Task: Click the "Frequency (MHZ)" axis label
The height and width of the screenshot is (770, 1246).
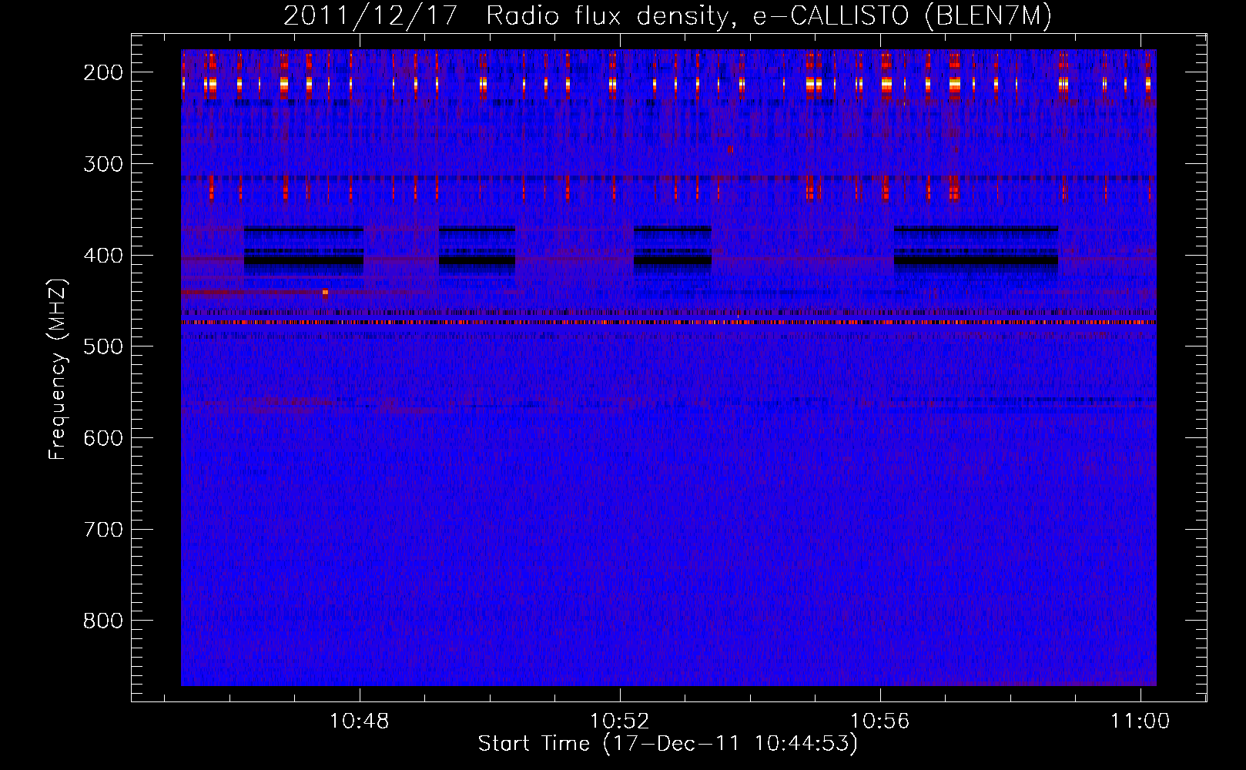Action: [58, 369]
